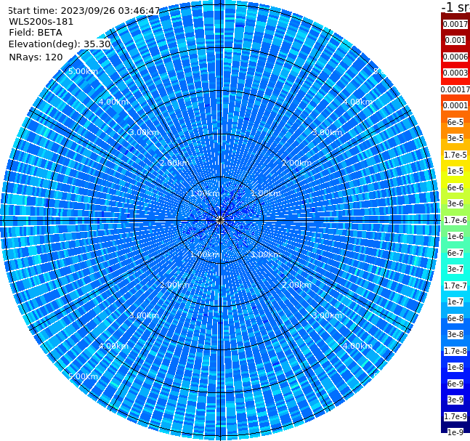Click the 1e-6 colorbar tick label

[455, 236]
